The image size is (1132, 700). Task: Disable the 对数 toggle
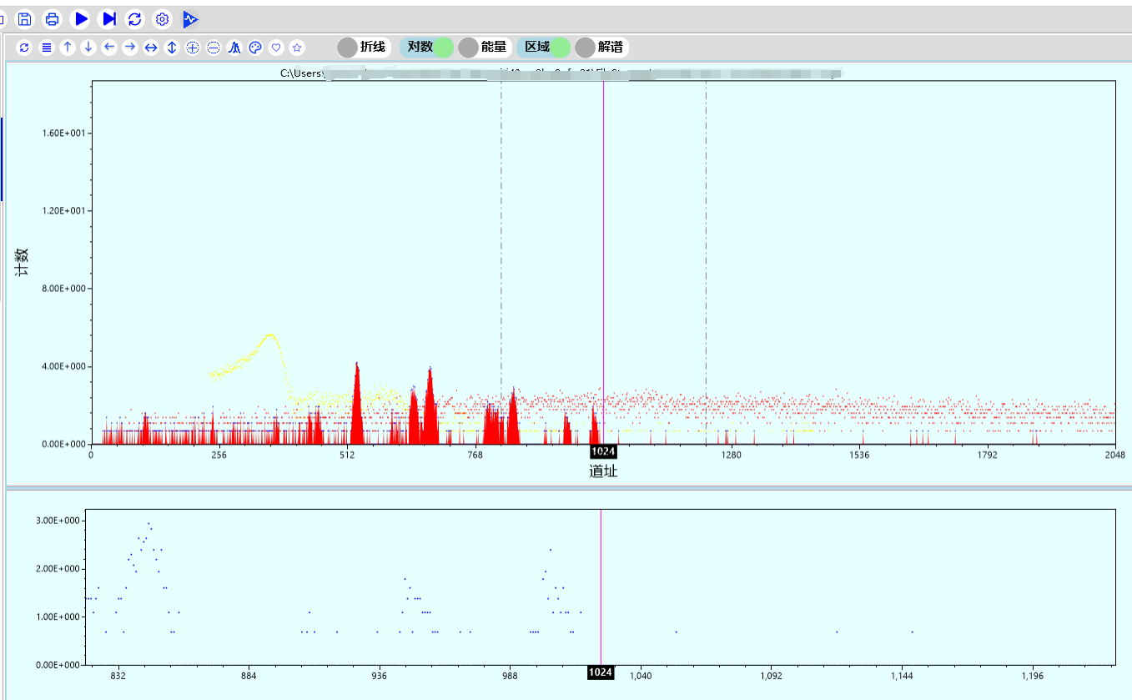pyautogui.click(x=427, y=48)
